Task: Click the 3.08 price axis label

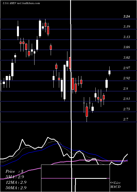Action: [x=127, y=47]
